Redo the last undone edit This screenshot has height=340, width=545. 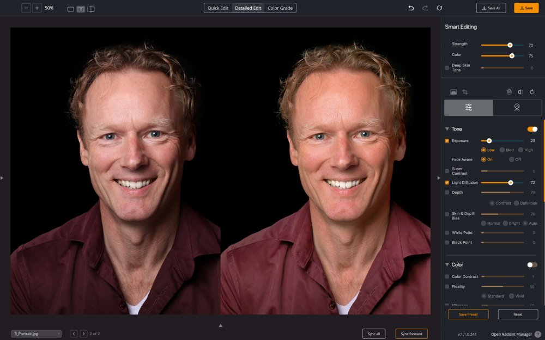click(x=425, y=8)
